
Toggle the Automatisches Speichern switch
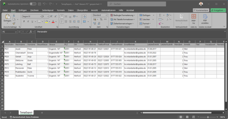click(33, 4)
